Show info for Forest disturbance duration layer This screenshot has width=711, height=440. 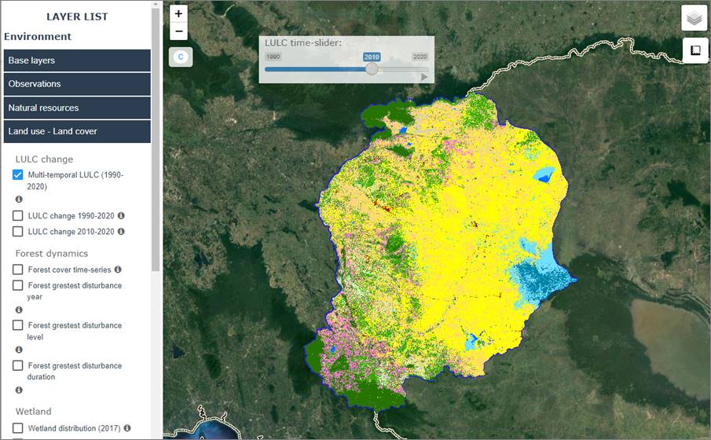click(x=19, y=390)
